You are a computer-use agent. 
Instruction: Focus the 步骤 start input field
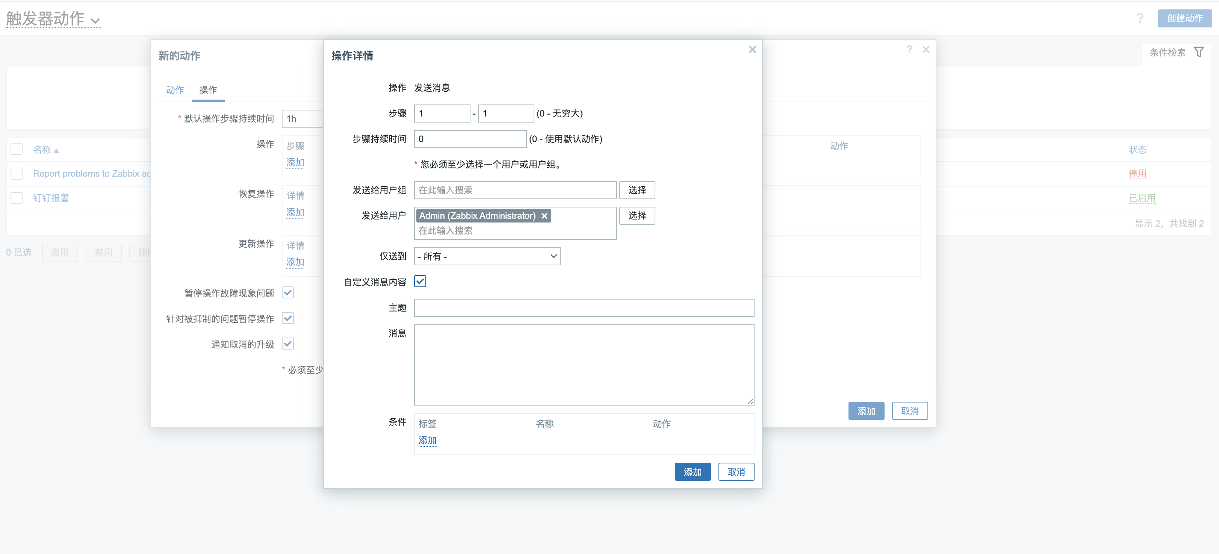(442, 114)
